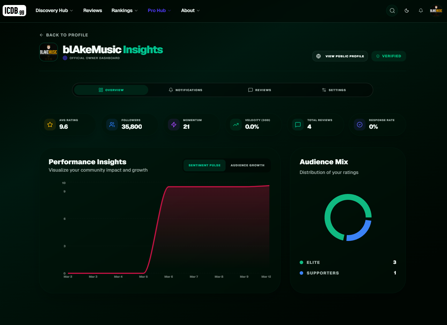Click the Response Rate value 0%
Image resolution: width=447 pixels, height=325 pixels.
[373, 127]
